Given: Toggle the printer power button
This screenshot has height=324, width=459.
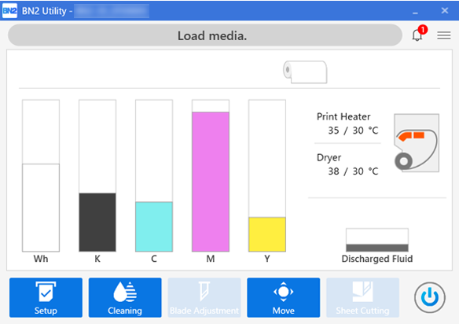Looking at the screenshot, I should 430,297.
